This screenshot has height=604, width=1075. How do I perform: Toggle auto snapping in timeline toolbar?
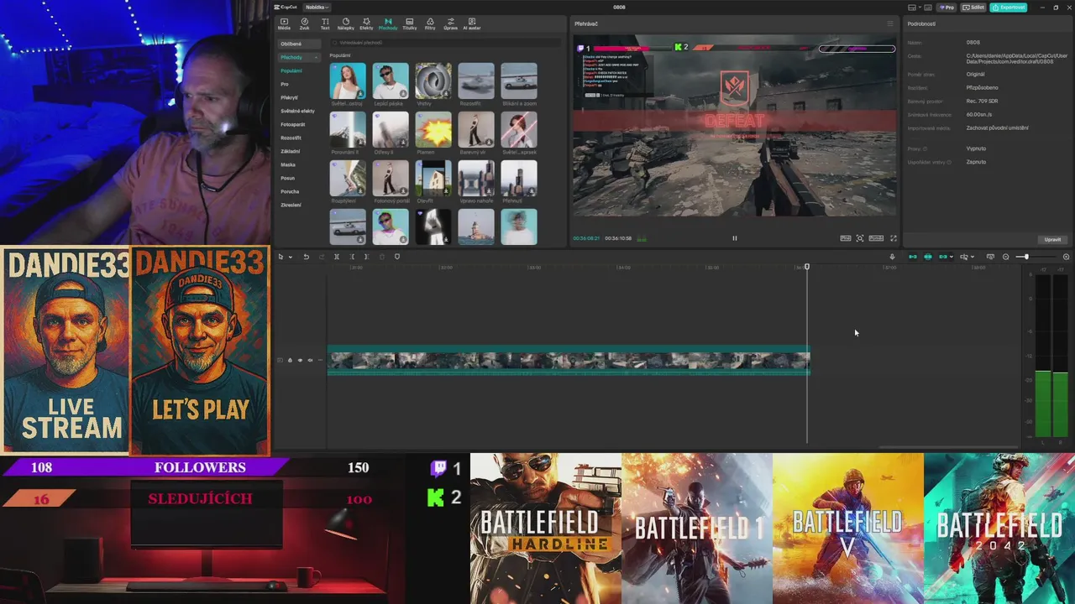point(928,257)
